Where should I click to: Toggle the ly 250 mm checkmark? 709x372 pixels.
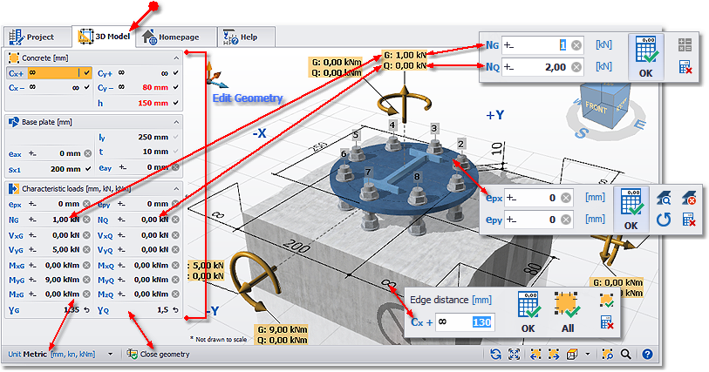point(176,137)
